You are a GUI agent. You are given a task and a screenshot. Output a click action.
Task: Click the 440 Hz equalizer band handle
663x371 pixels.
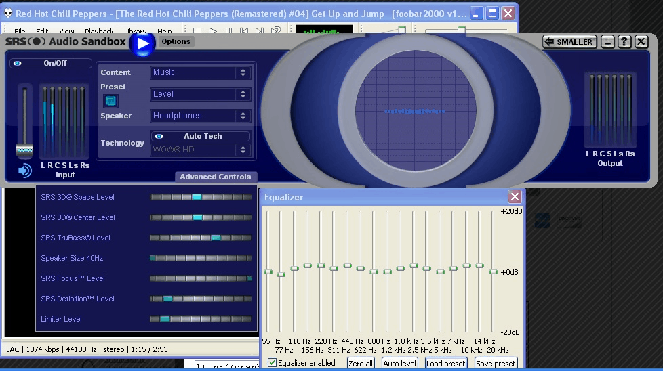pyautogui.click(x=348, y=266)
